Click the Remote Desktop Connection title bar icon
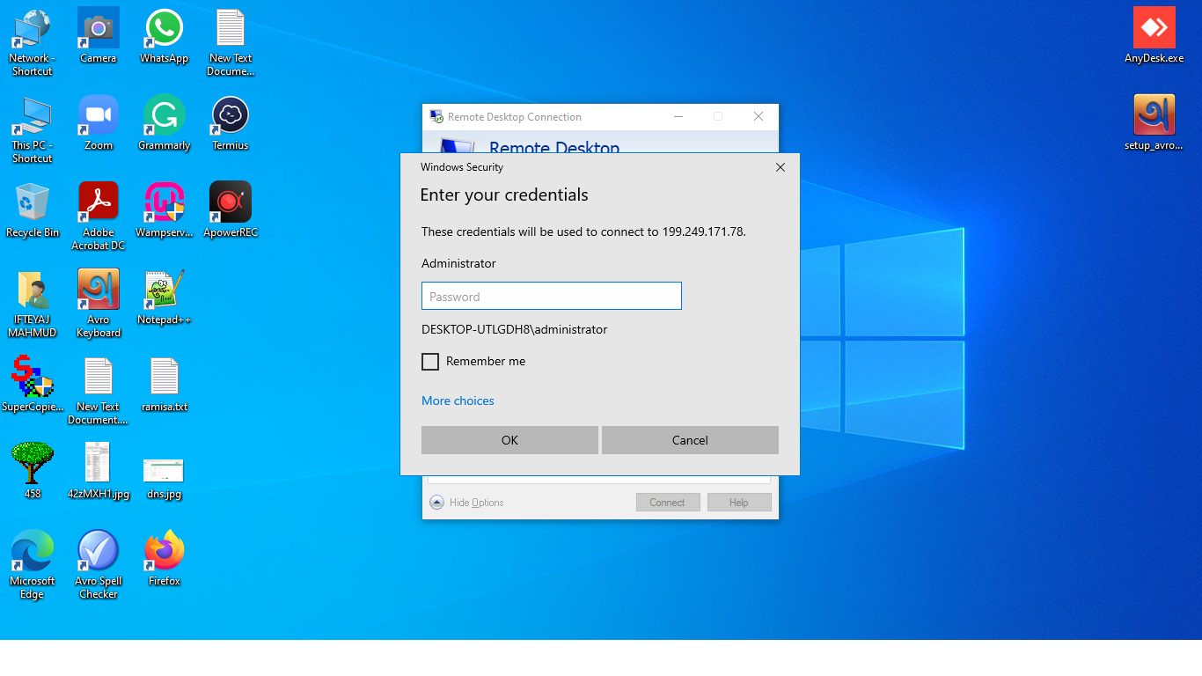Viewport: 1202px width, 676px height. pyautogui.click(x=435, y=116)
